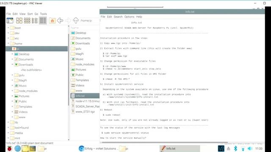Image resolution: width=271 pixels, height=152 pixels.
Task: Open text editor Options menu
Action: [x=129, y=17]
